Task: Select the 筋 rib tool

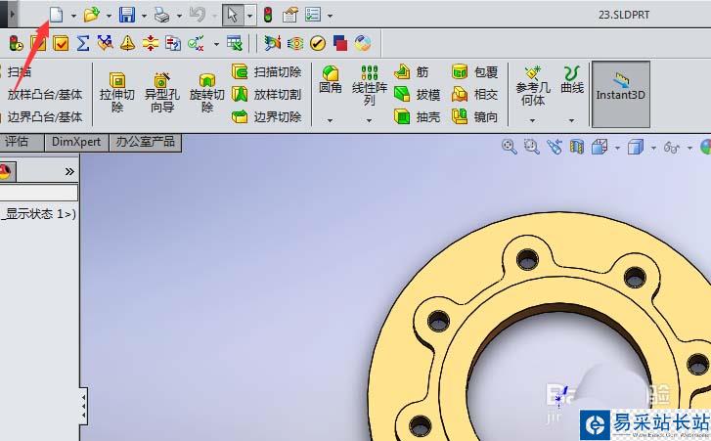Action: (412, 71)
